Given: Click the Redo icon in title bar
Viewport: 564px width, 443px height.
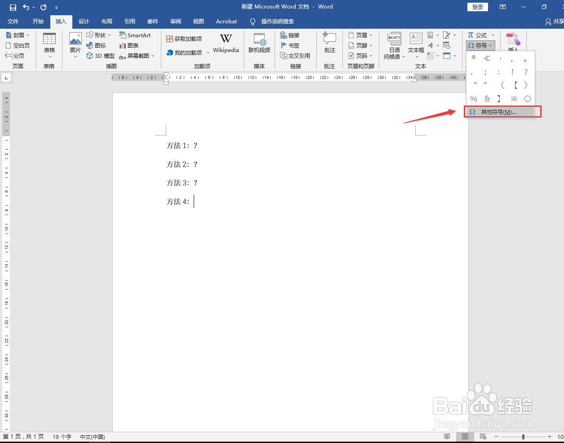Looking at the screenshot, I should (44, 7).
